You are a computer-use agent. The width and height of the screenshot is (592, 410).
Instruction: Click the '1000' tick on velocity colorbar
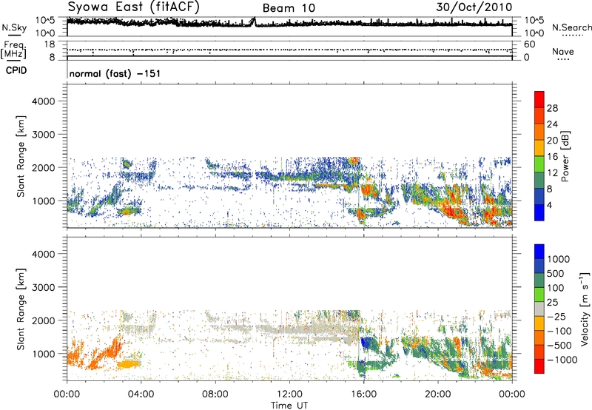(x=558, y=259)
